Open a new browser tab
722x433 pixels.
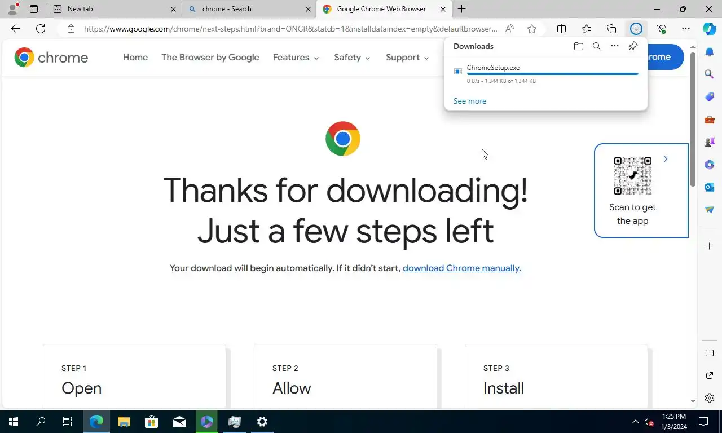pos(462,9)
